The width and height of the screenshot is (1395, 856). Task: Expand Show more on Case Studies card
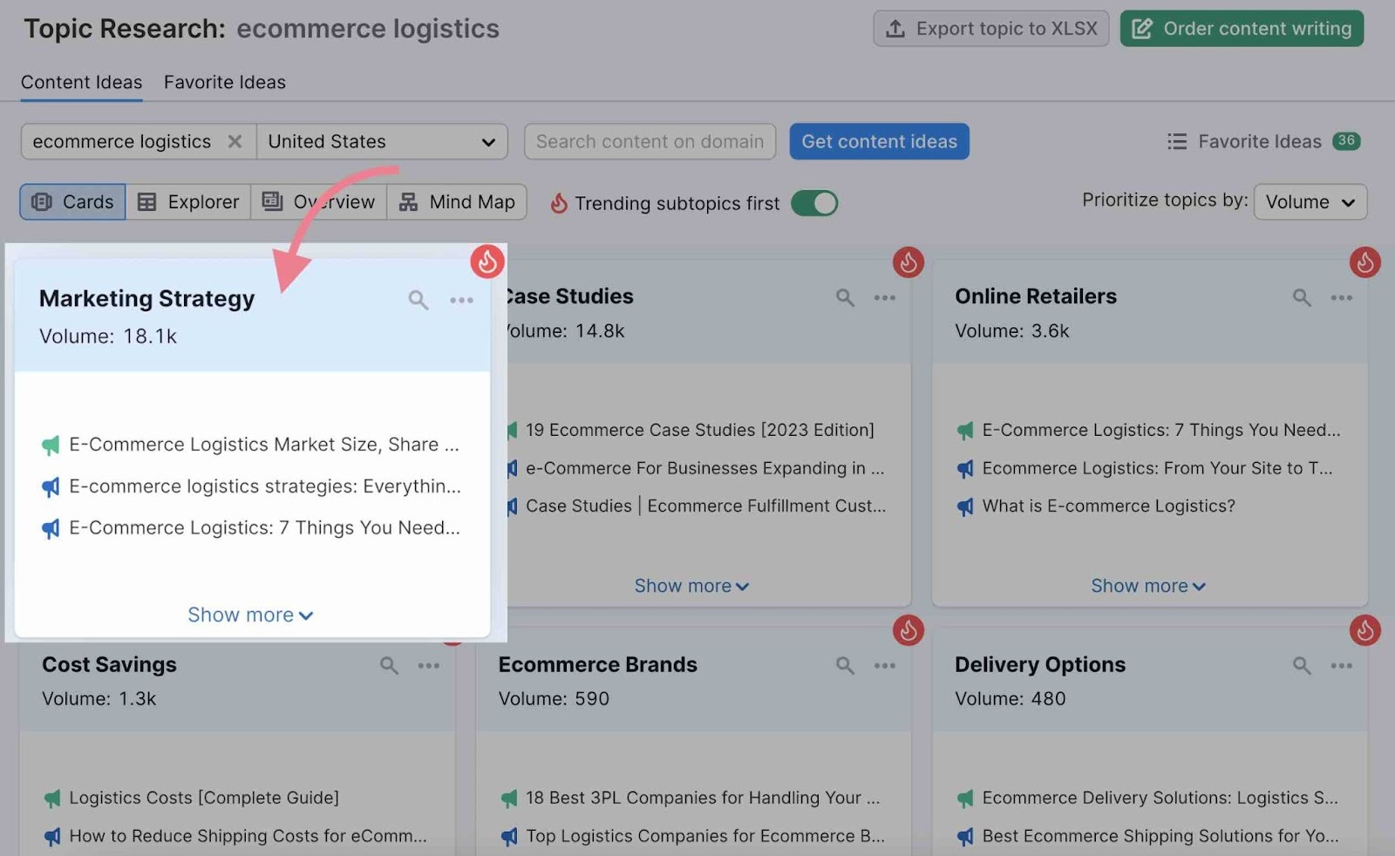point(691,585)
